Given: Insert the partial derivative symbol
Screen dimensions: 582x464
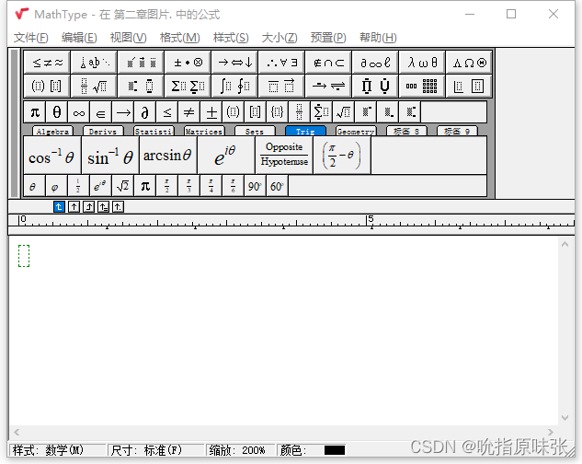Looking at the screenshot, I should coord(144,112).
